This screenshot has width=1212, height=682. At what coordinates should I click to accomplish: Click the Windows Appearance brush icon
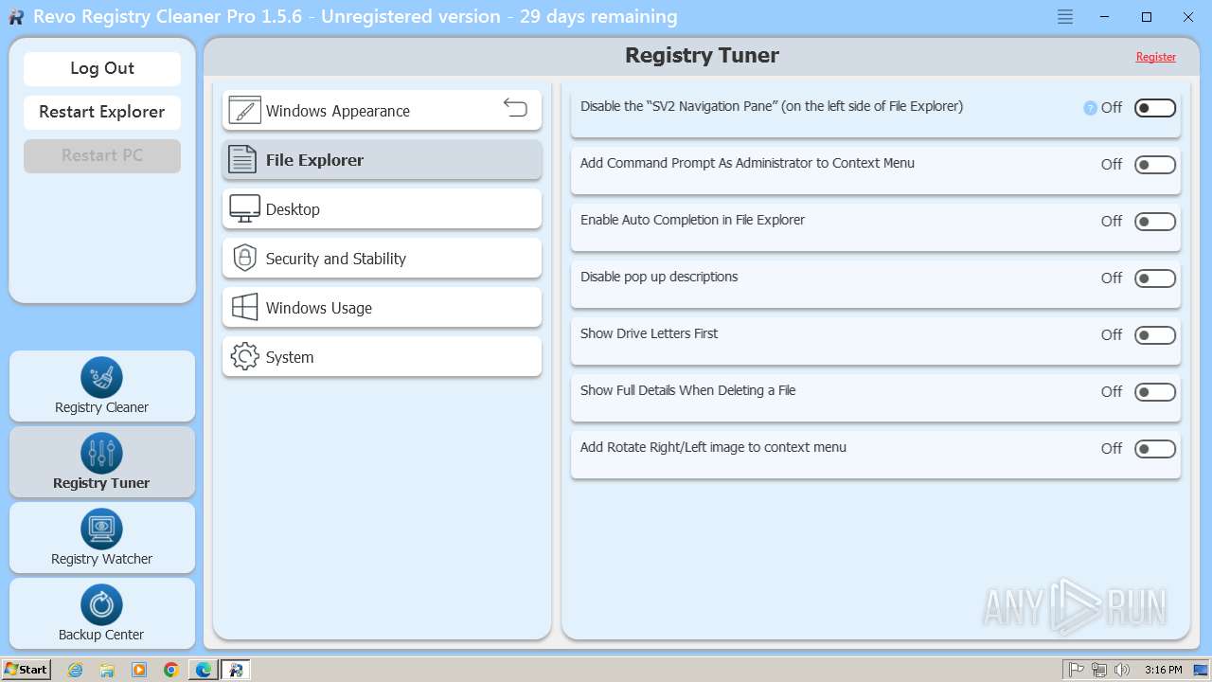244,111
